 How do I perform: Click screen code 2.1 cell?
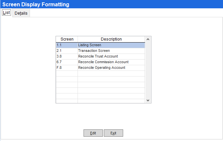tap(67, 51)
